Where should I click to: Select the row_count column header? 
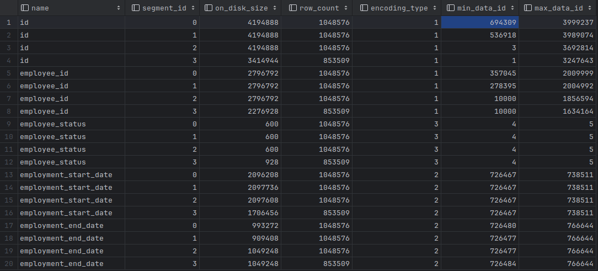coord(317,8)
